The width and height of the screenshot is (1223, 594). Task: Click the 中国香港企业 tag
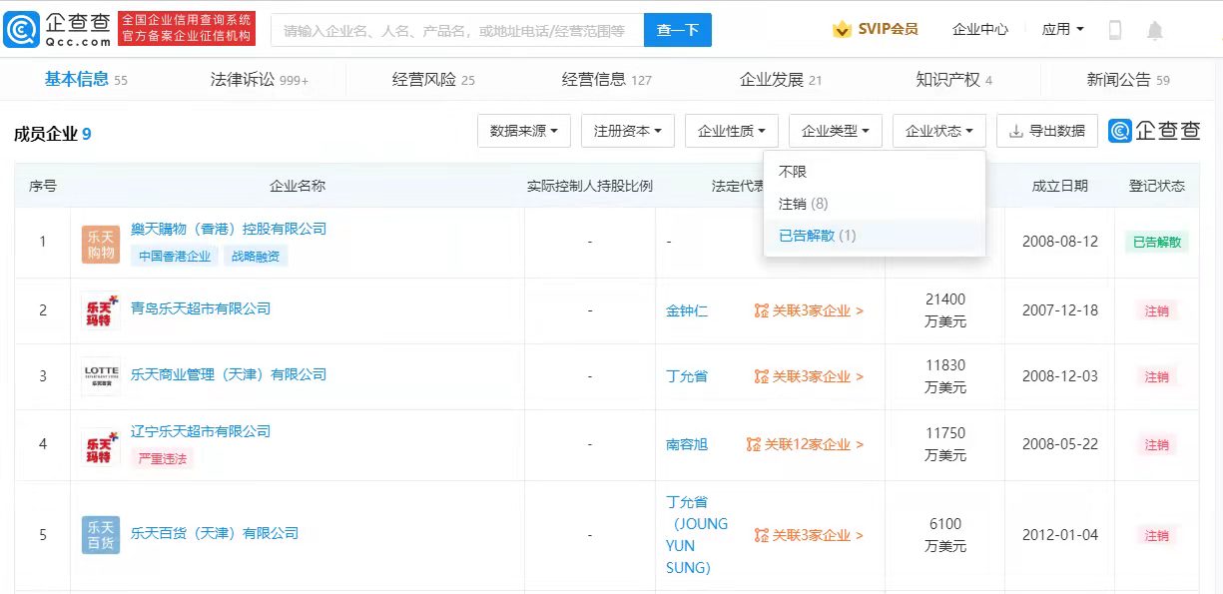[175, 256]
